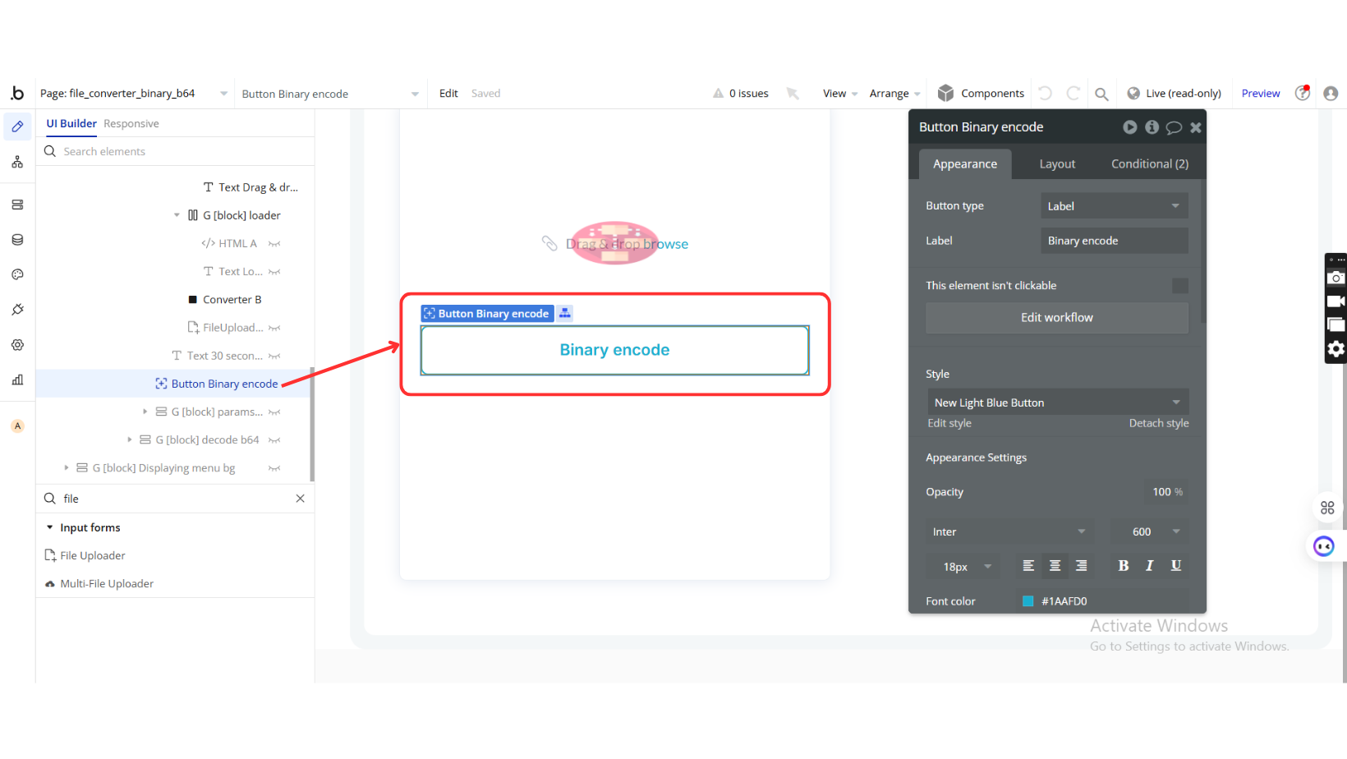Click the undo arrow icon
The image size is (1347, 759).
point(1045,93)
